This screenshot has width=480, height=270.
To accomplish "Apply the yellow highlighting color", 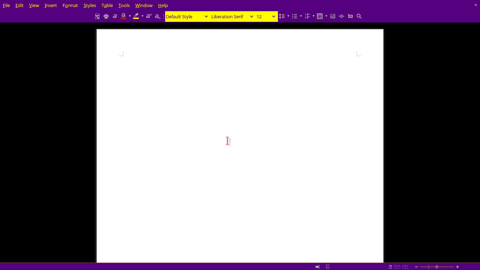I will 136,16.
